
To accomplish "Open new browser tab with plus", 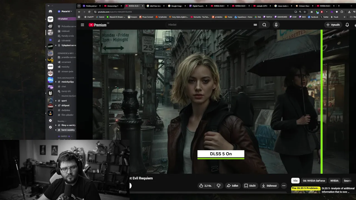I will click(338, 6).
